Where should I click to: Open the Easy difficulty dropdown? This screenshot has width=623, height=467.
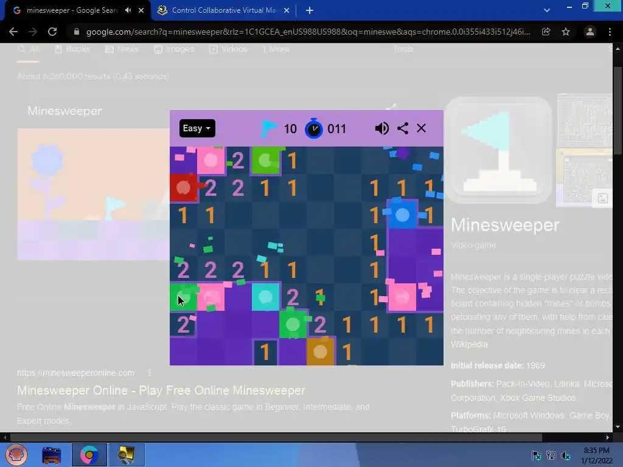pos(197,128)
